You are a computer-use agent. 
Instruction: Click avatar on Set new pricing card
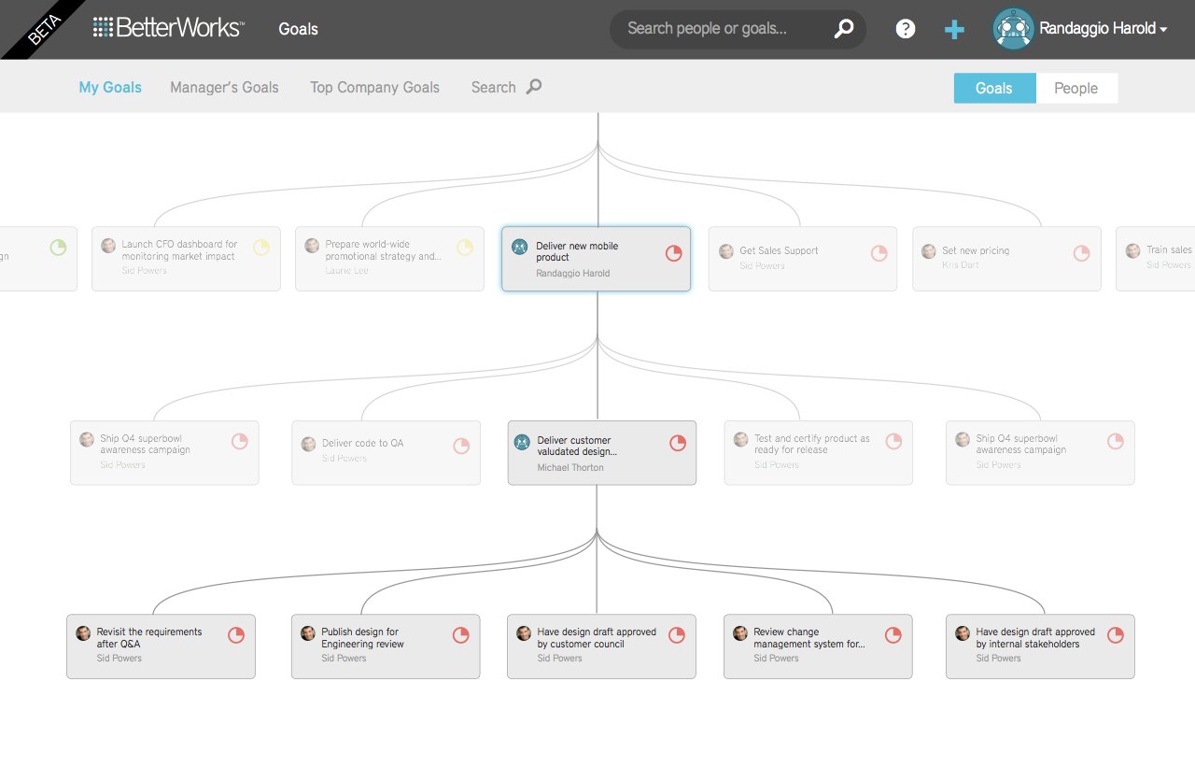929,251
